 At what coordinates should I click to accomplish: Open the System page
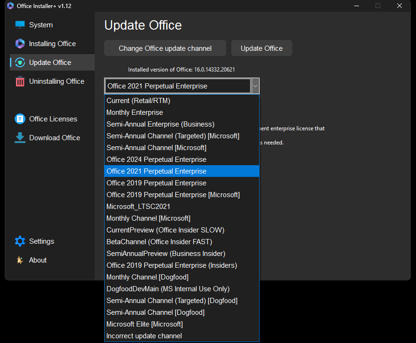41,25
